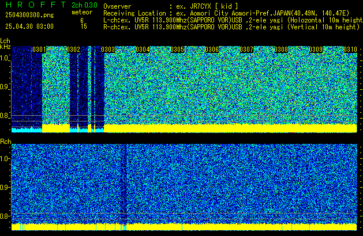Viewport: 363px width, 236px height.
Task: Select the 0.8 frequency label on Rch axis
Action: point(5,216)
